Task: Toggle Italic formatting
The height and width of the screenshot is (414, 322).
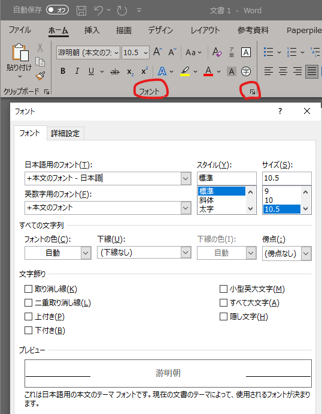Action: (x=77, y=71)
